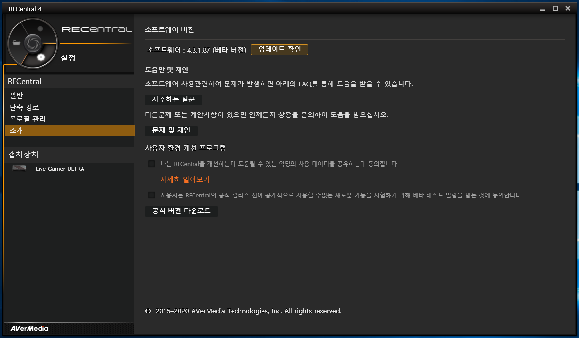Image resolution: width=579 pixels, height=338 pixels.
Task: Maximize the RECentral 4 window
Action: [555, 8]
